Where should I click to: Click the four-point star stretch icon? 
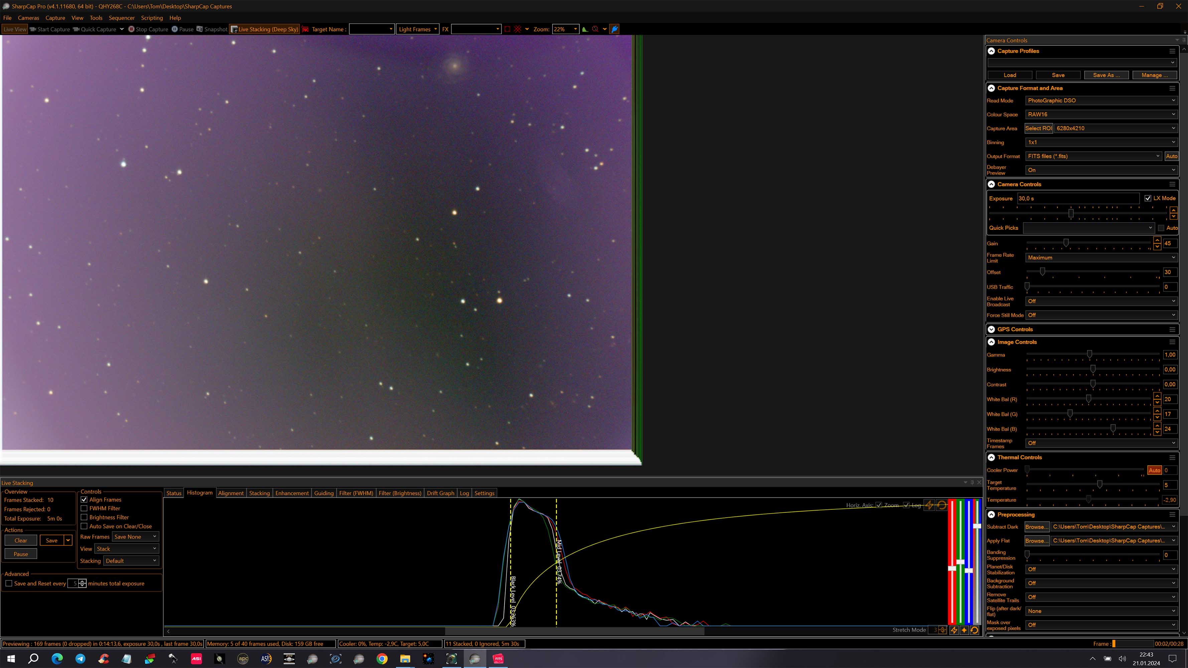(x=964, y=630)
